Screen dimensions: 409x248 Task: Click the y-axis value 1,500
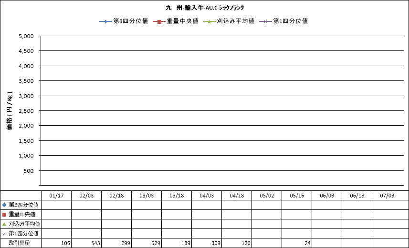26,141
